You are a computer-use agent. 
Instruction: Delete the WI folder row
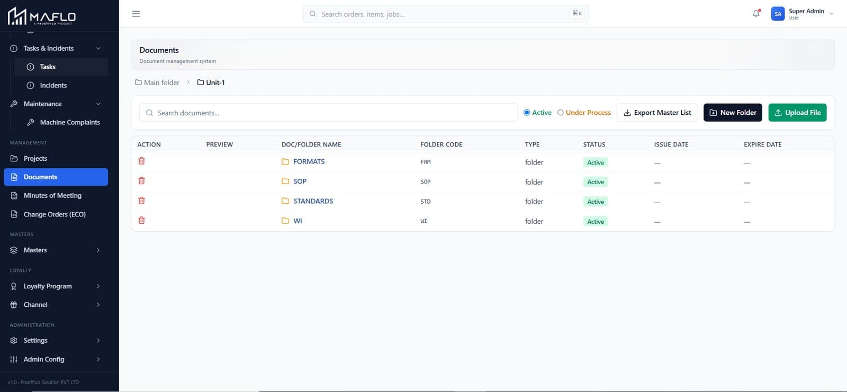(141, 221)
